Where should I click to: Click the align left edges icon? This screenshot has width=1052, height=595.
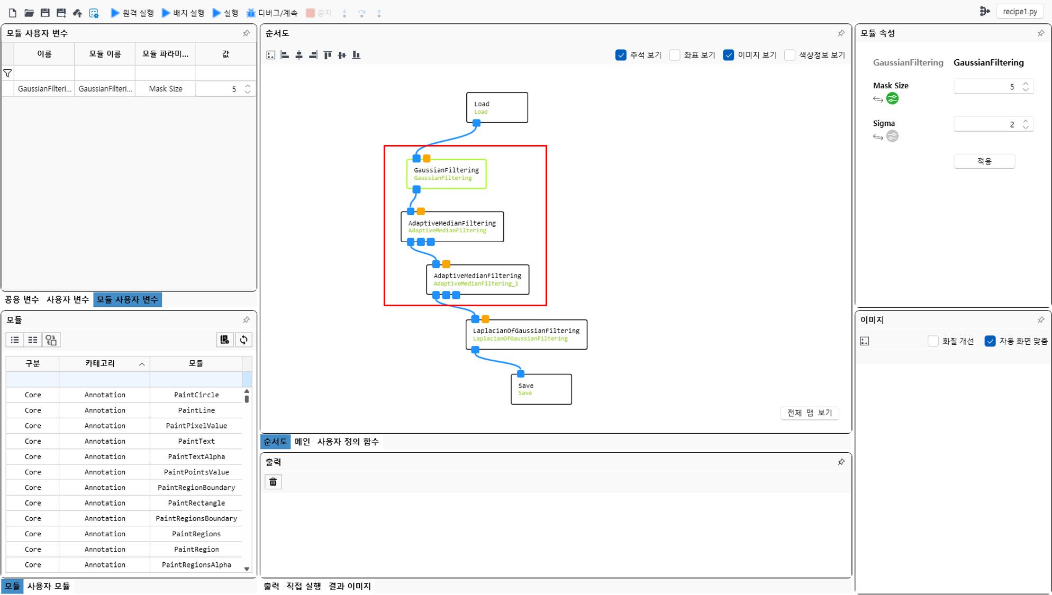coord(285,55)
